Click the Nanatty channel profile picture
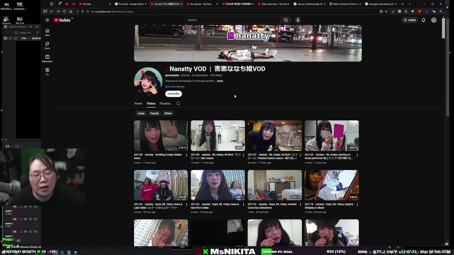Screen dimensions: 454x255 (x=148, y=81)
